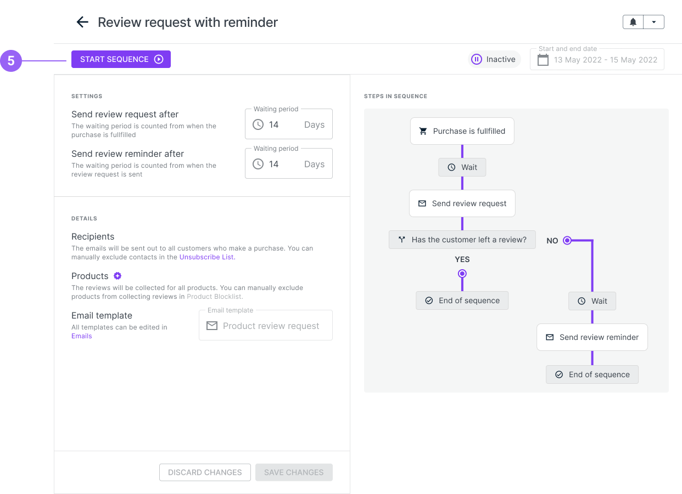682x494 pixels.
Task: Open the start and end date field
Action: tap(605, 60)
